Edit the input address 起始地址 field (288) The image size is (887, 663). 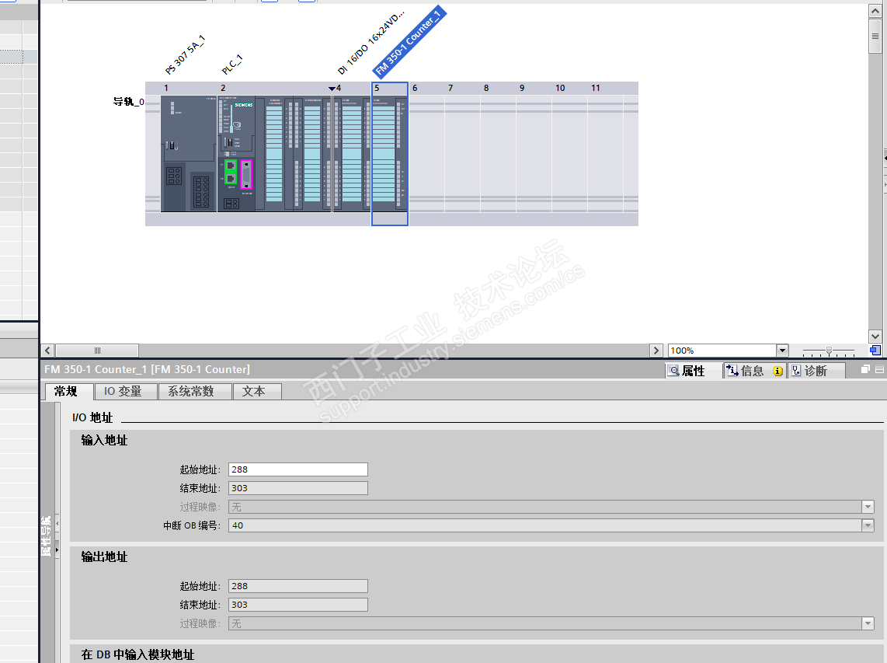pos(298,469)
